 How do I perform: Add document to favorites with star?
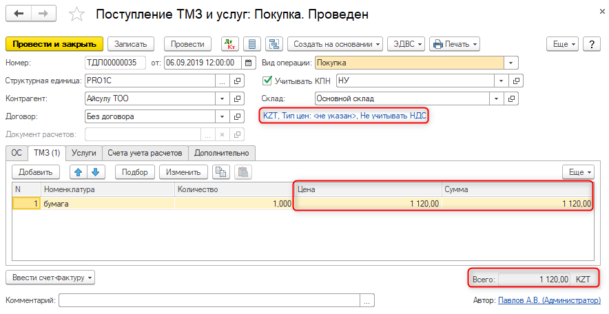tap(78, 14)
